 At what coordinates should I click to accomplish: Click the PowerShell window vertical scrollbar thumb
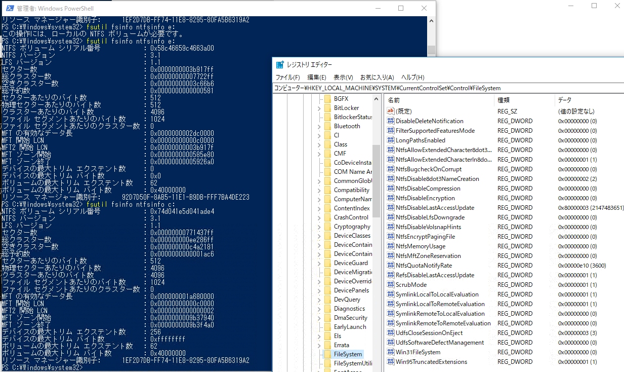pos(431,50)
